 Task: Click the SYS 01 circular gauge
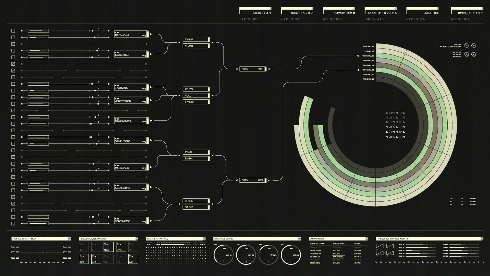point(223,255)
